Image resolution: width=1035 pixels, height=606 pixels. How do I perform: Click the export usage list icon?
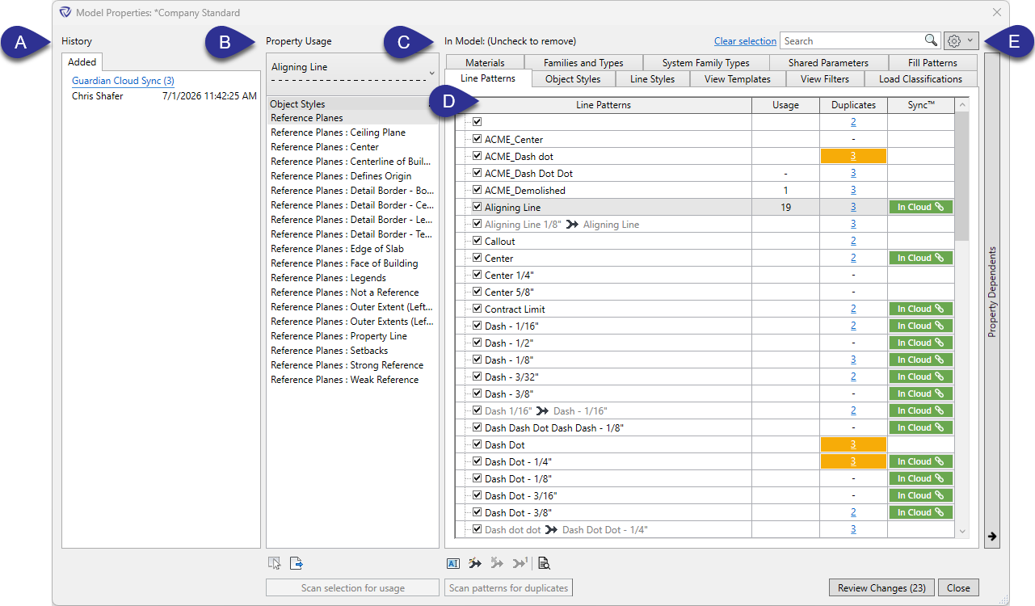[297, 563]
